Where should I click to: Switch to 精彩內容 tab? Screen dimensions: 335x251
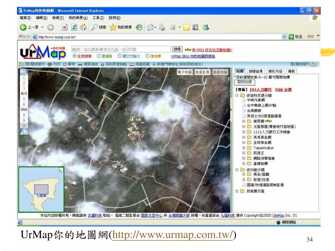(275, 71)
